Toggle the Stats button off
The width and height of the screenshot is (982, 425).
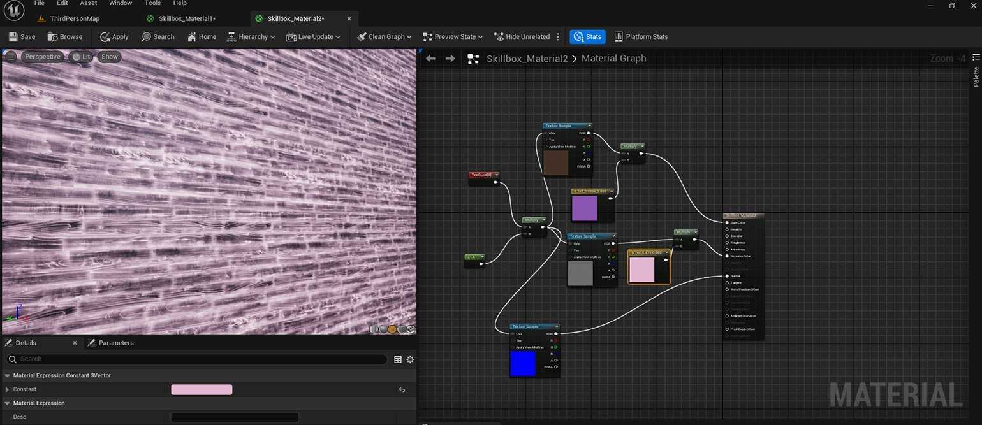click(587, 37)
